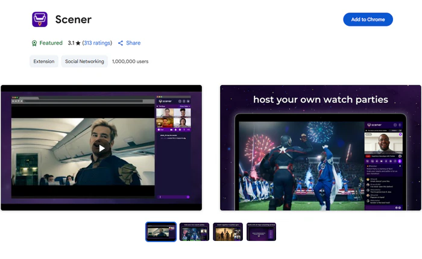This screenshot has width=422, height=259.
Task: Click the Scener sidebar in the video preview
Action: click(174, 148)
